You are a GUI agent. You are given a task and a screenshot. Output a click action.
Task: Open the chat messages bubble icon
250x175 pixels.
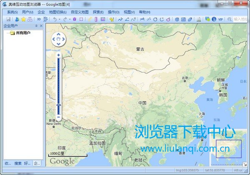(x=207, y=19)
